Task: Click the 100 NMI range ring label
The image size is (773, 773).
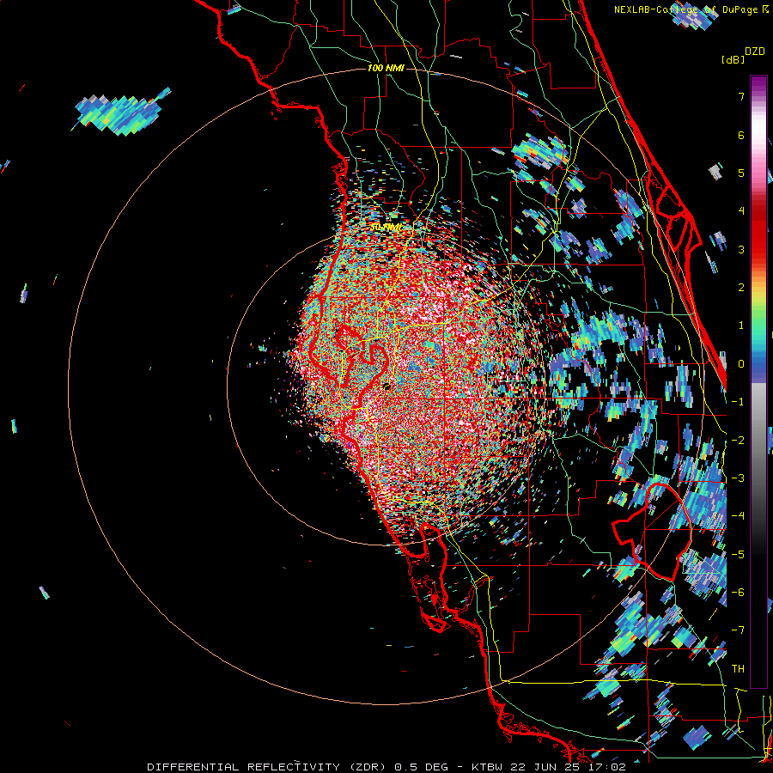Action: click(x=386, y=68)
